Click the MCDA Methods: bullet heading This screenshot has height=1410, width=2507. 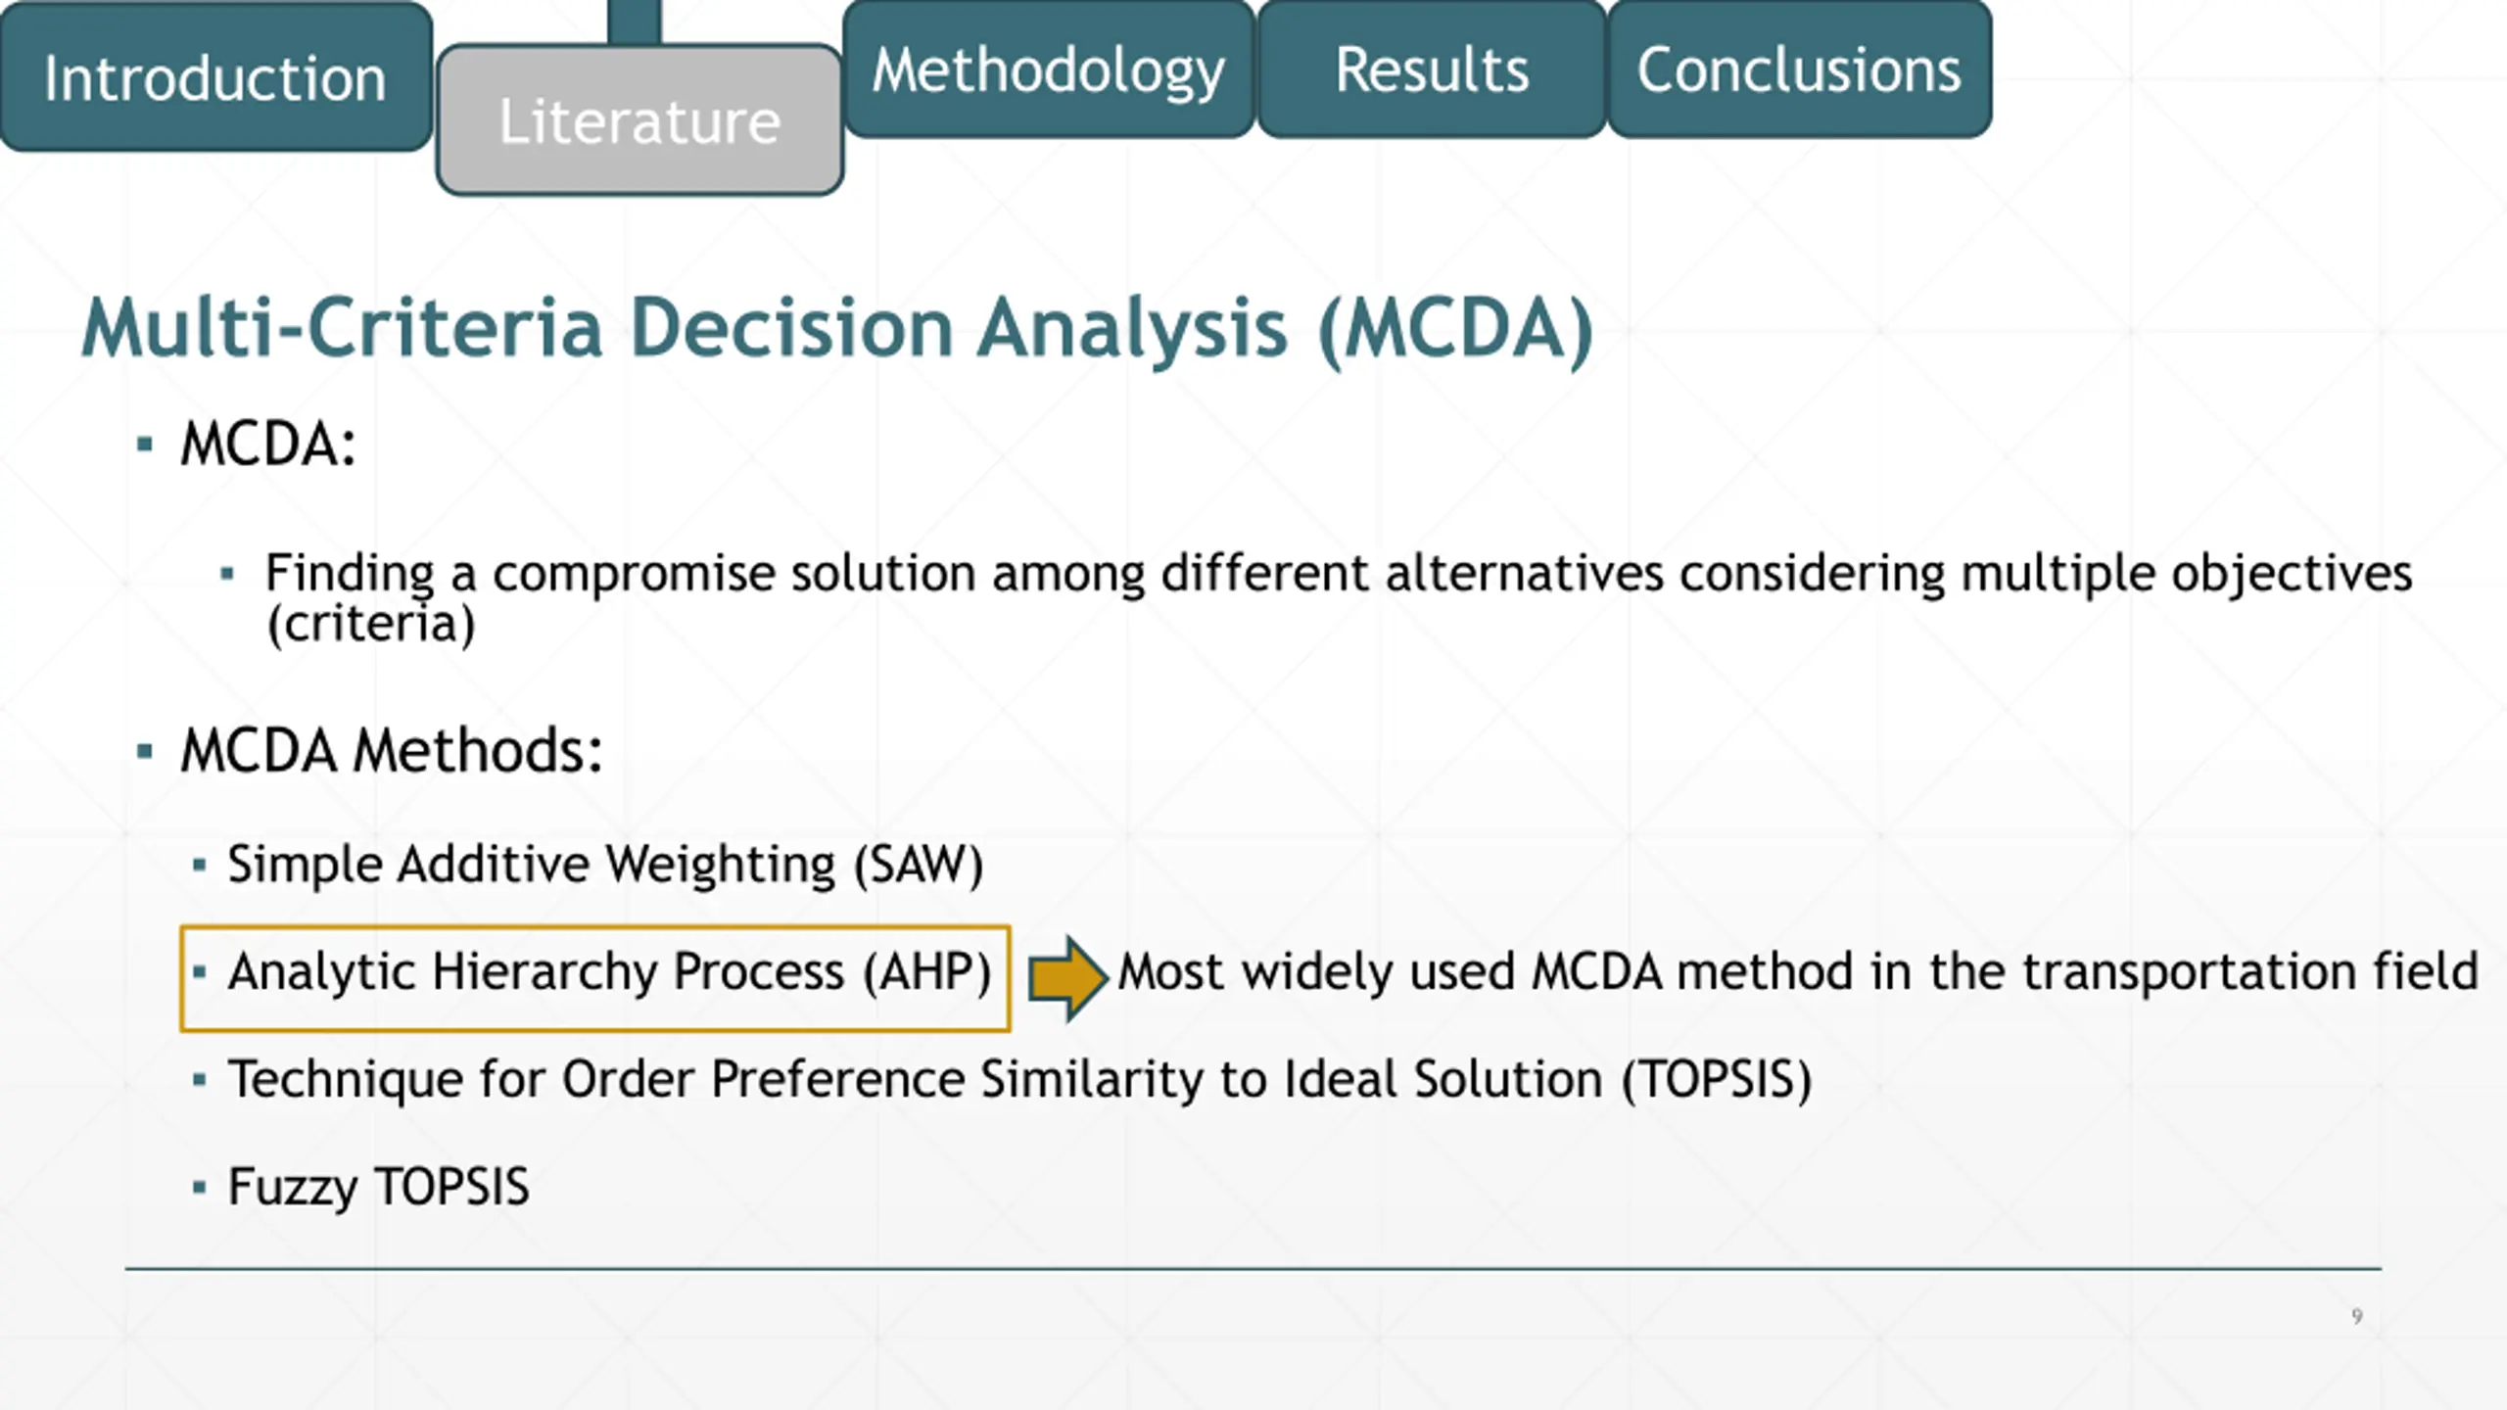(x=391, y=751)
